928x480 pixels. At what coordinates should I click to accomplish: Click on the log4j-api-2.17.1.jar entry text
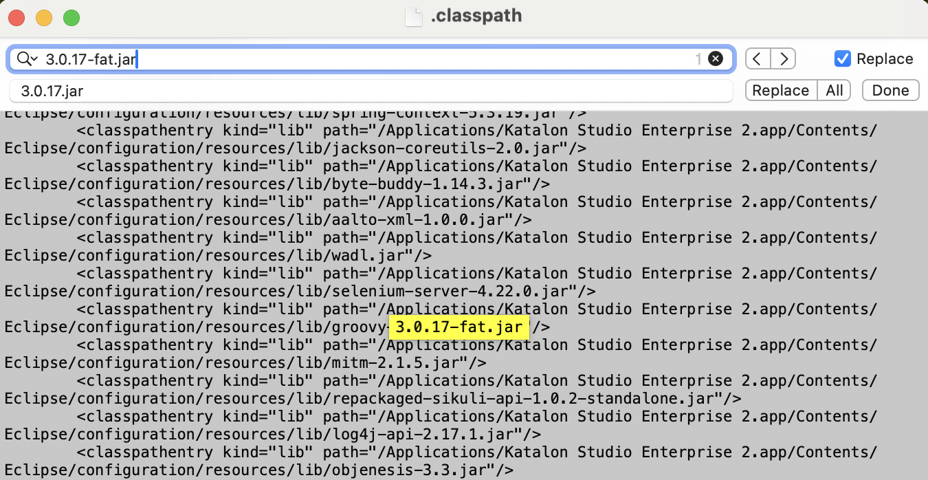tap(426, 435)
